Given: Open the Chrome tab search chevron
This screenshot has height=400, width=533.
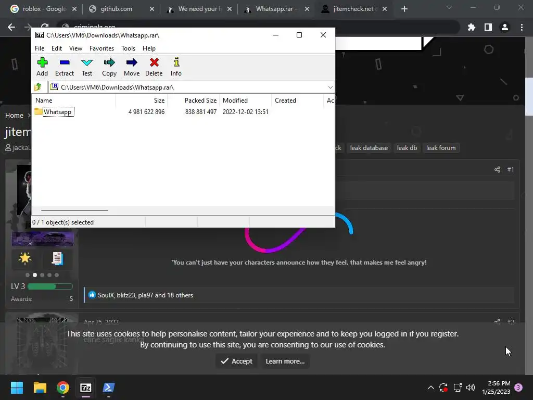Looking at the screenshot, I should tap(449, 7).
